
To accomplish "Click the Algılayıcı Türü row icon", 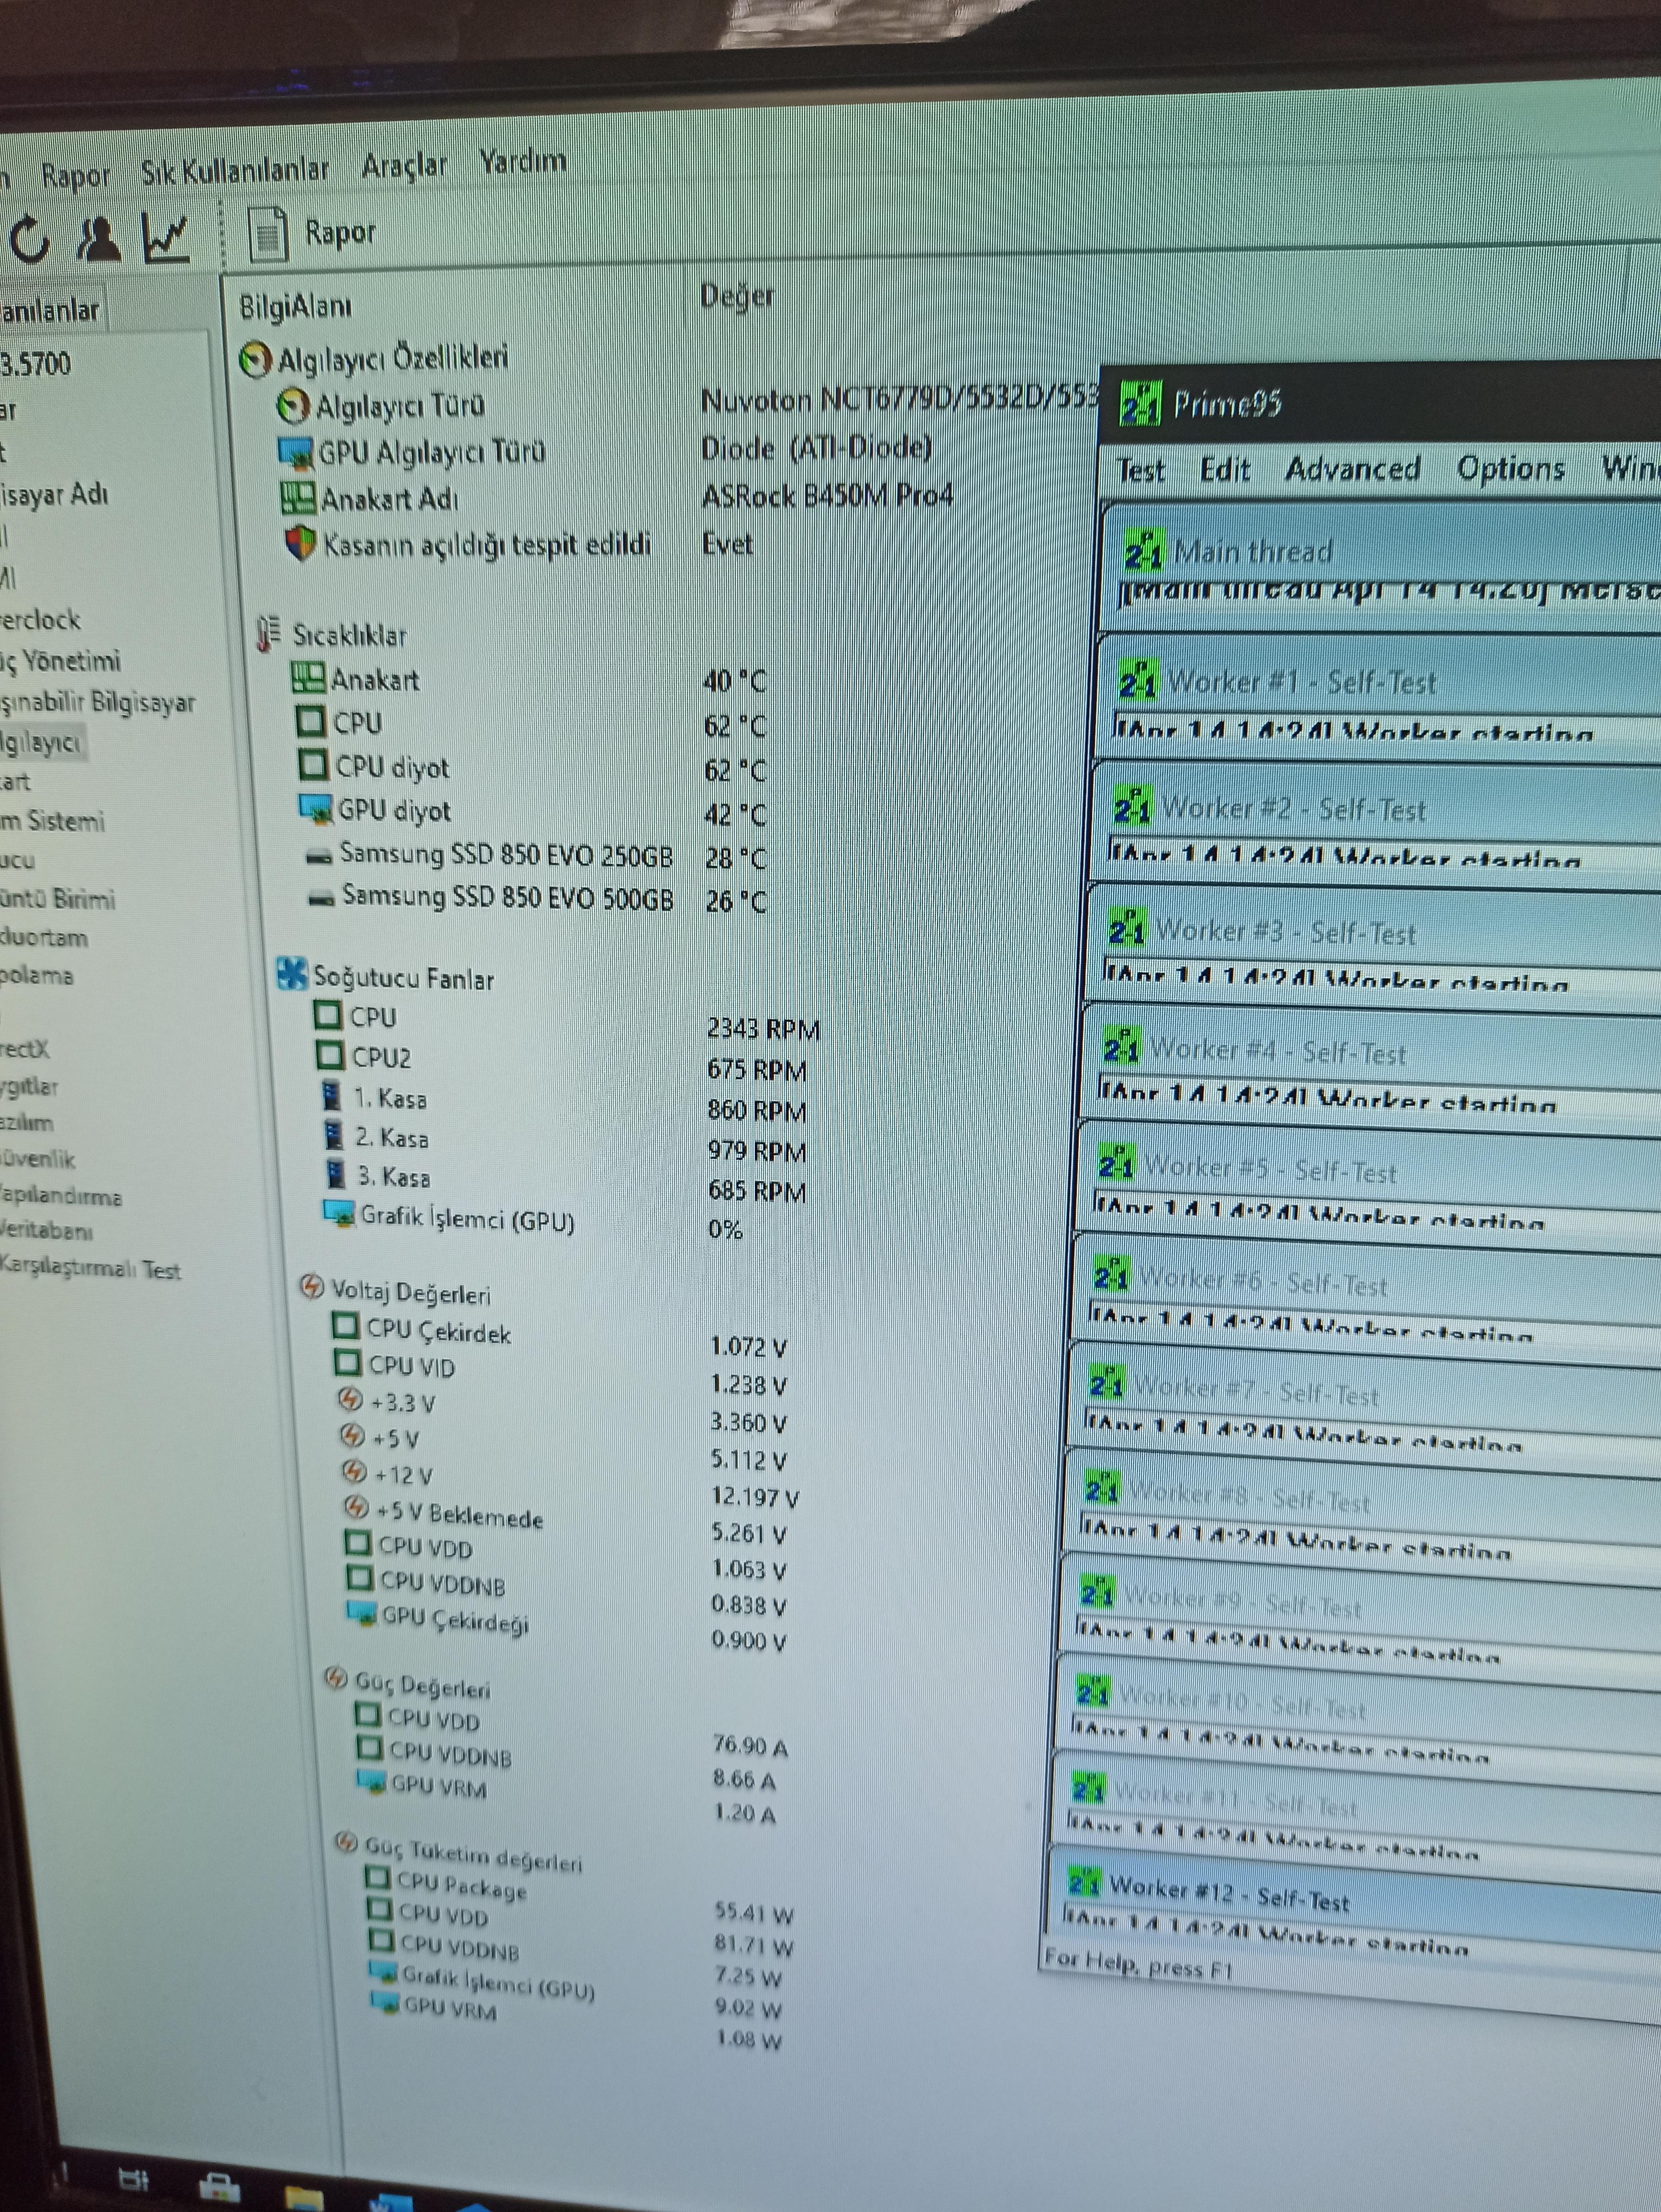I will [x=292, y=406].
